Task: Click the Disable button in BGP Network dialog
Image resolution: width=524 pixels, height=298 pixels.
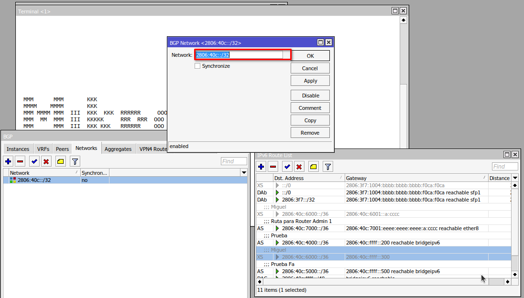Action: click(x=310, y=96)
